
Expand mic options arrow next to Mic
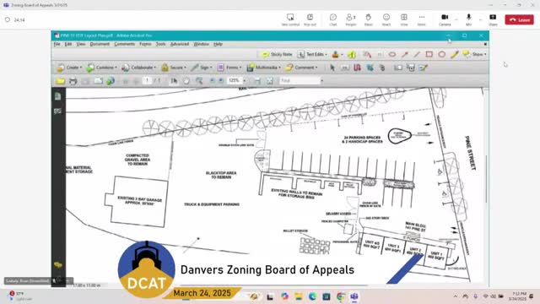(480, 20)
